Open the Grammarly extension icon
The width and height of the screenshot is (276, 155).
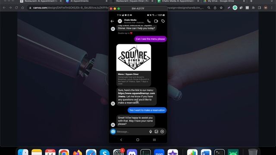235,8
